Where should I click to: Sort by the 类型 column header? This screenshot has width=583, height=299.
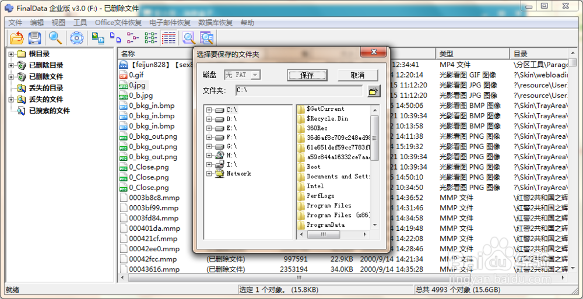[x=472, y=54]
